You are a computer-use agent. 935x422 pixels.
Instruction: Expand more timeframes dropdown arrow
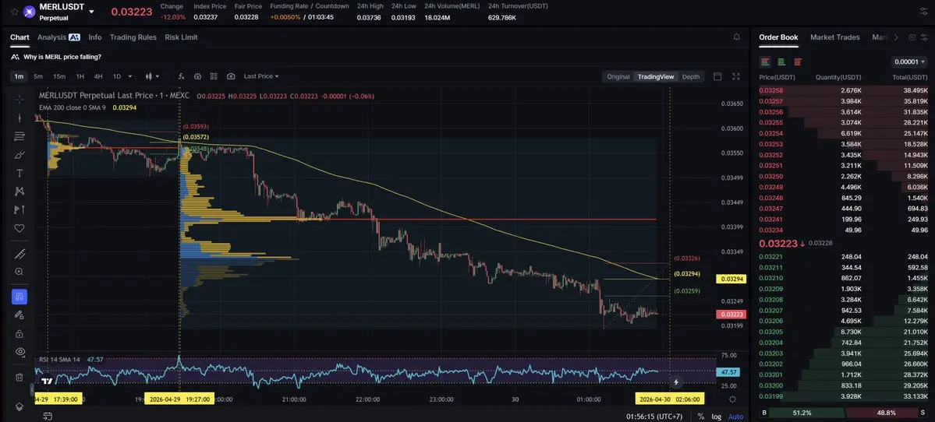click(x=130, y=76)
